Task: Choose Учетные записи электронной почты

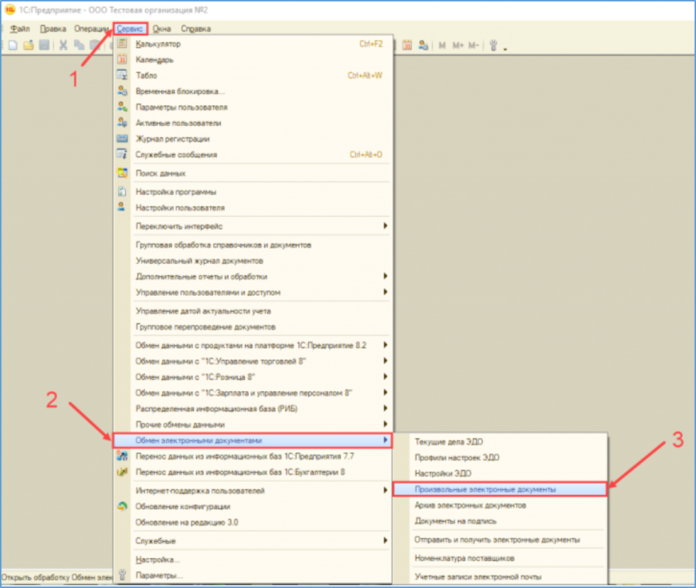Action: pyautogui.click(x=478, y=577)
